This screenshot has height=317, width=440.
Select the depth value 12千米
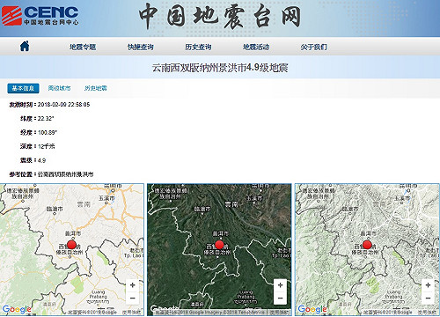pyautogui.click(x=47, y=146)
